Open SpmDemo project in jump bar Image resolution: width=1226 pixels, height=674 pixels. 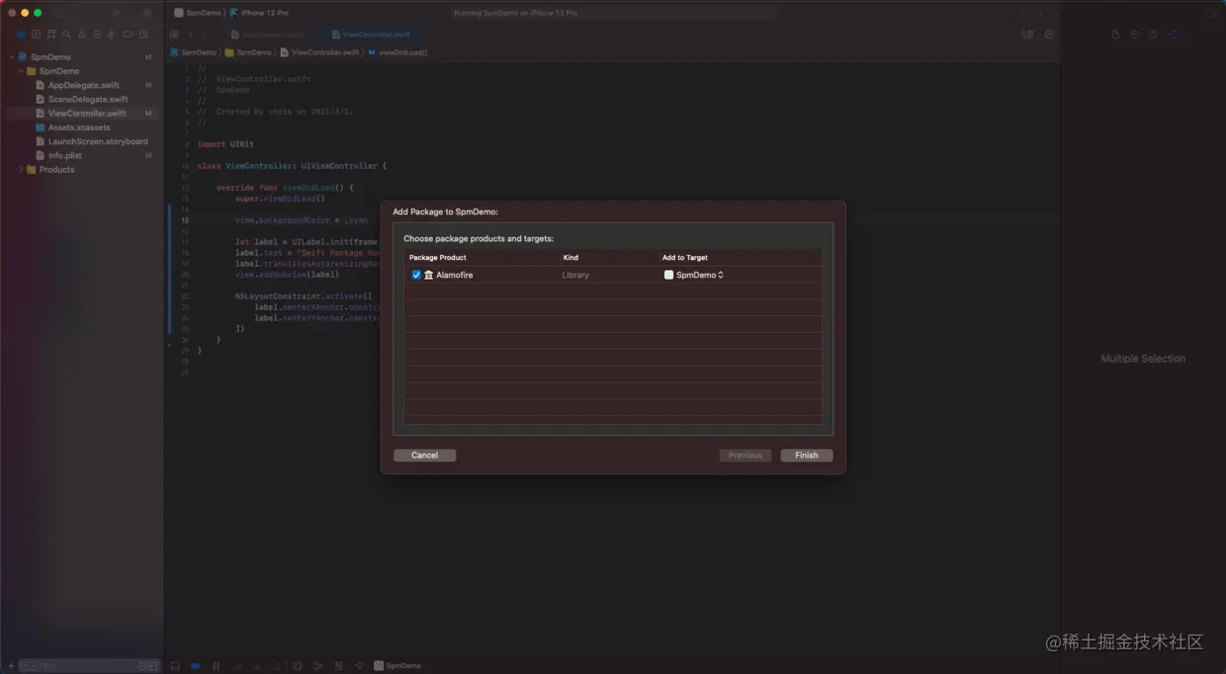pyautogui.click(x=193, y=52)
